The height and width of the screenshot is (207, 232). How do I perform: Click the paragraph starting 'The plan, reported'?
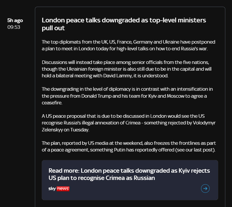128,147
